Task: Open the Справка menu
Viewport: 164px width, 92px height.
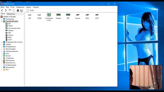Action: 36,7
